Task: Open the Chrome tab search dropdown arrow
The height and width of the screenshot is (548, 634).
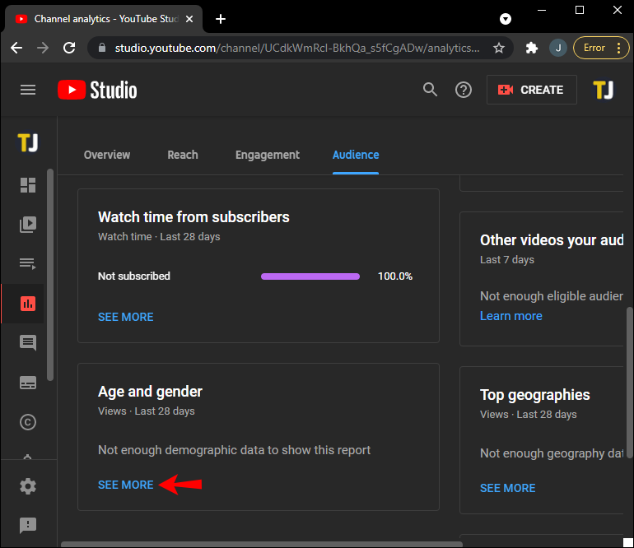Action: tap(506, 19)
